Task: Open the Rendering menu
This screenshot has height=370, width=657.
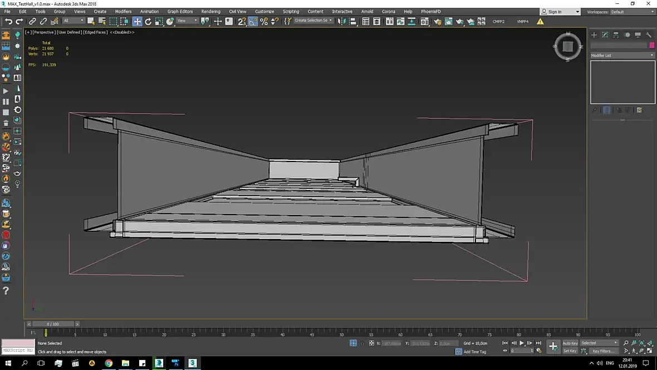Action: (210, 11)
